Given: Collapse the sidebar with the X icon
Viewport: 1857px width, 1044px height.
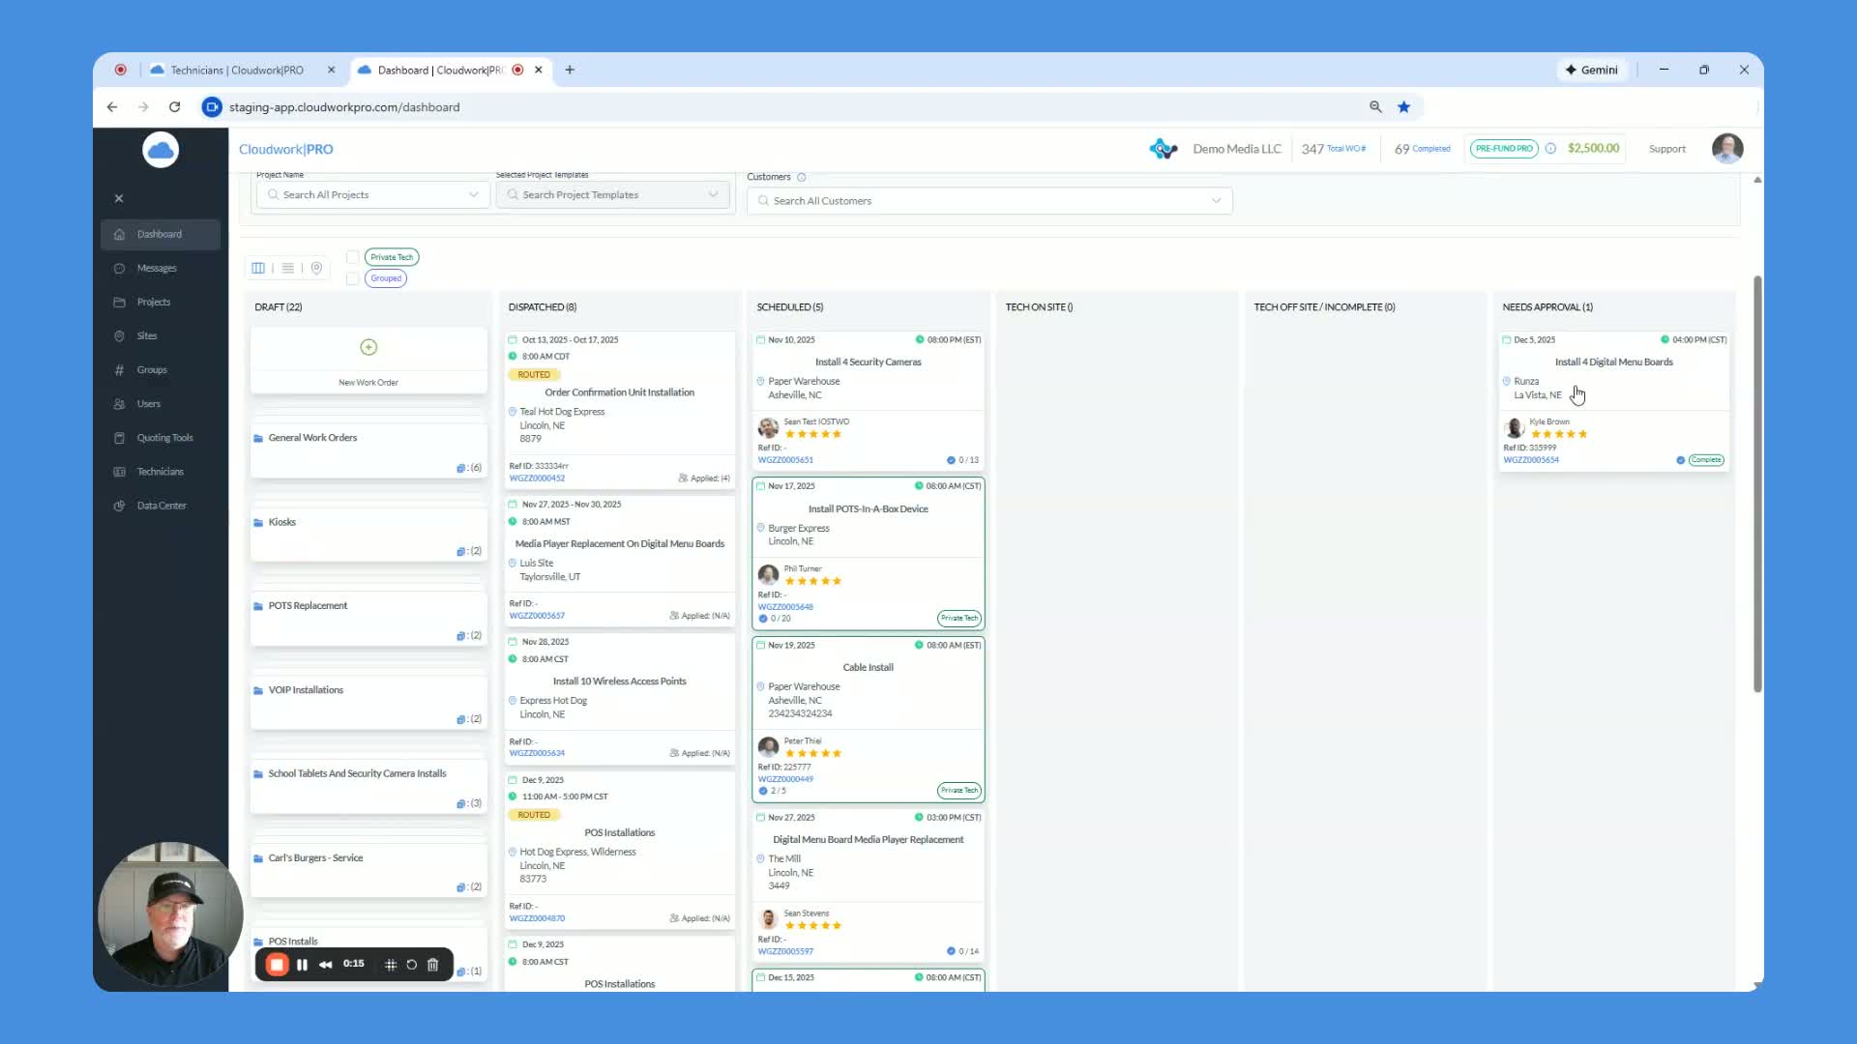Looking at the screenshot, I should click(x=119, y=198).
